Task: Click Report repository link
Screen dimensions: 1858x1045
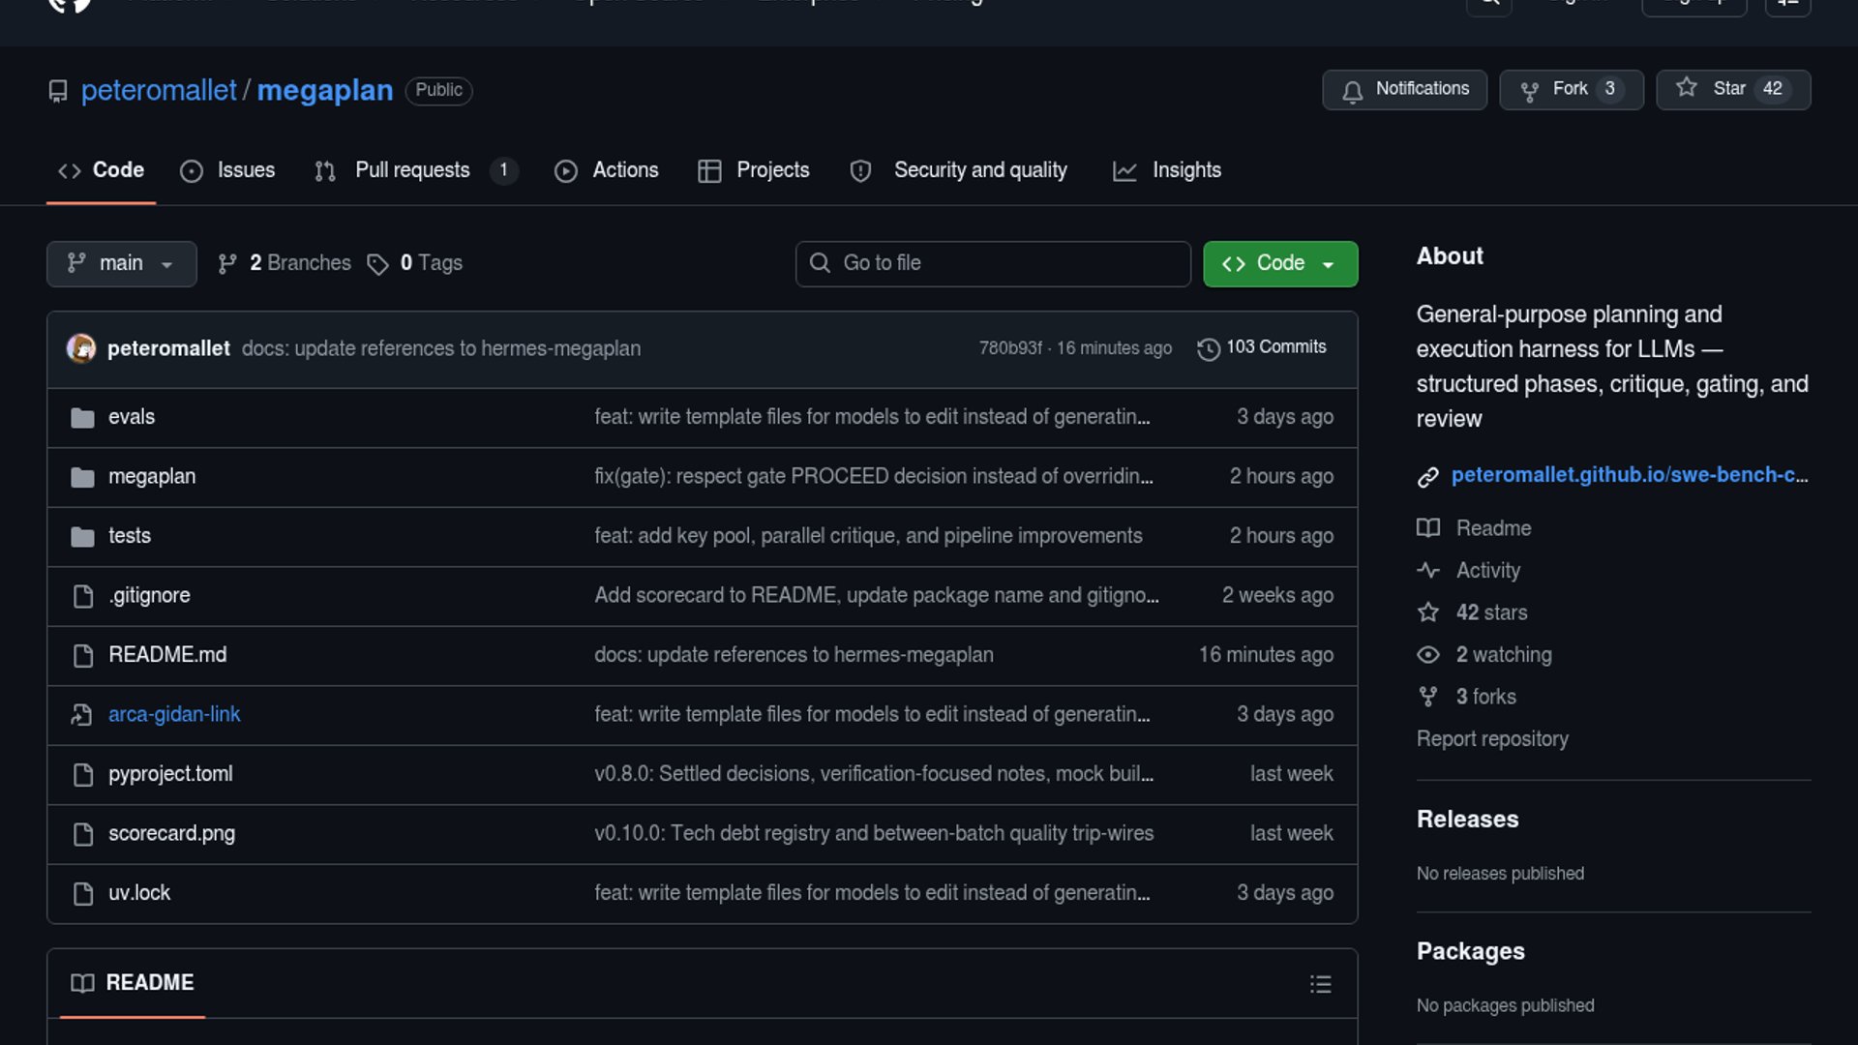Action: click(x=1491, y=739)
